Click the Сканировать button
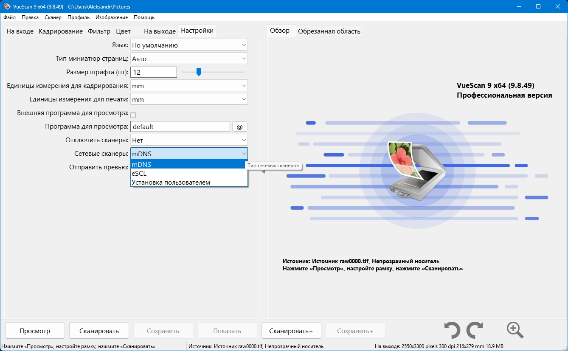568x351 pixels. click(99, 331)
